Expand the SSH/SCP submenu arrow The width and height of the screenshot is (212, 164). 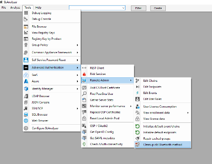click(x=77, y=108)
